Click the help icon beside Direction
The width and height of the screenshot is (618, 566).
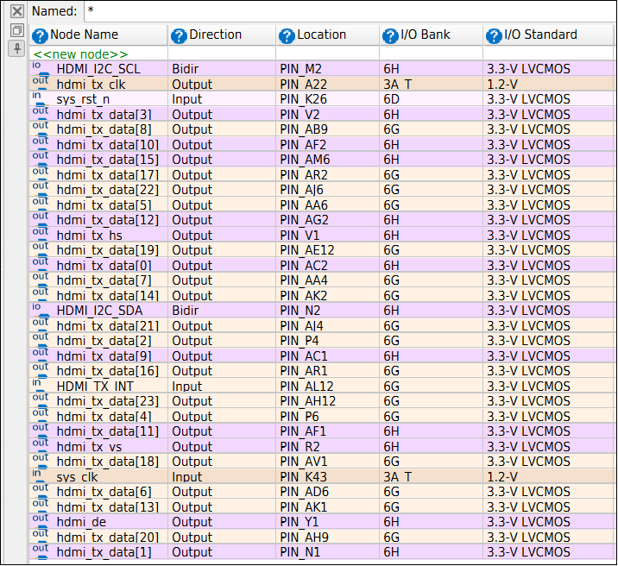pyautogui.click(x=179, y=36)
